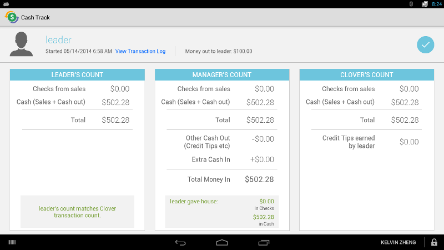Click Leader's Cash (Sales + Cash out) $502.28

[115, 102]
